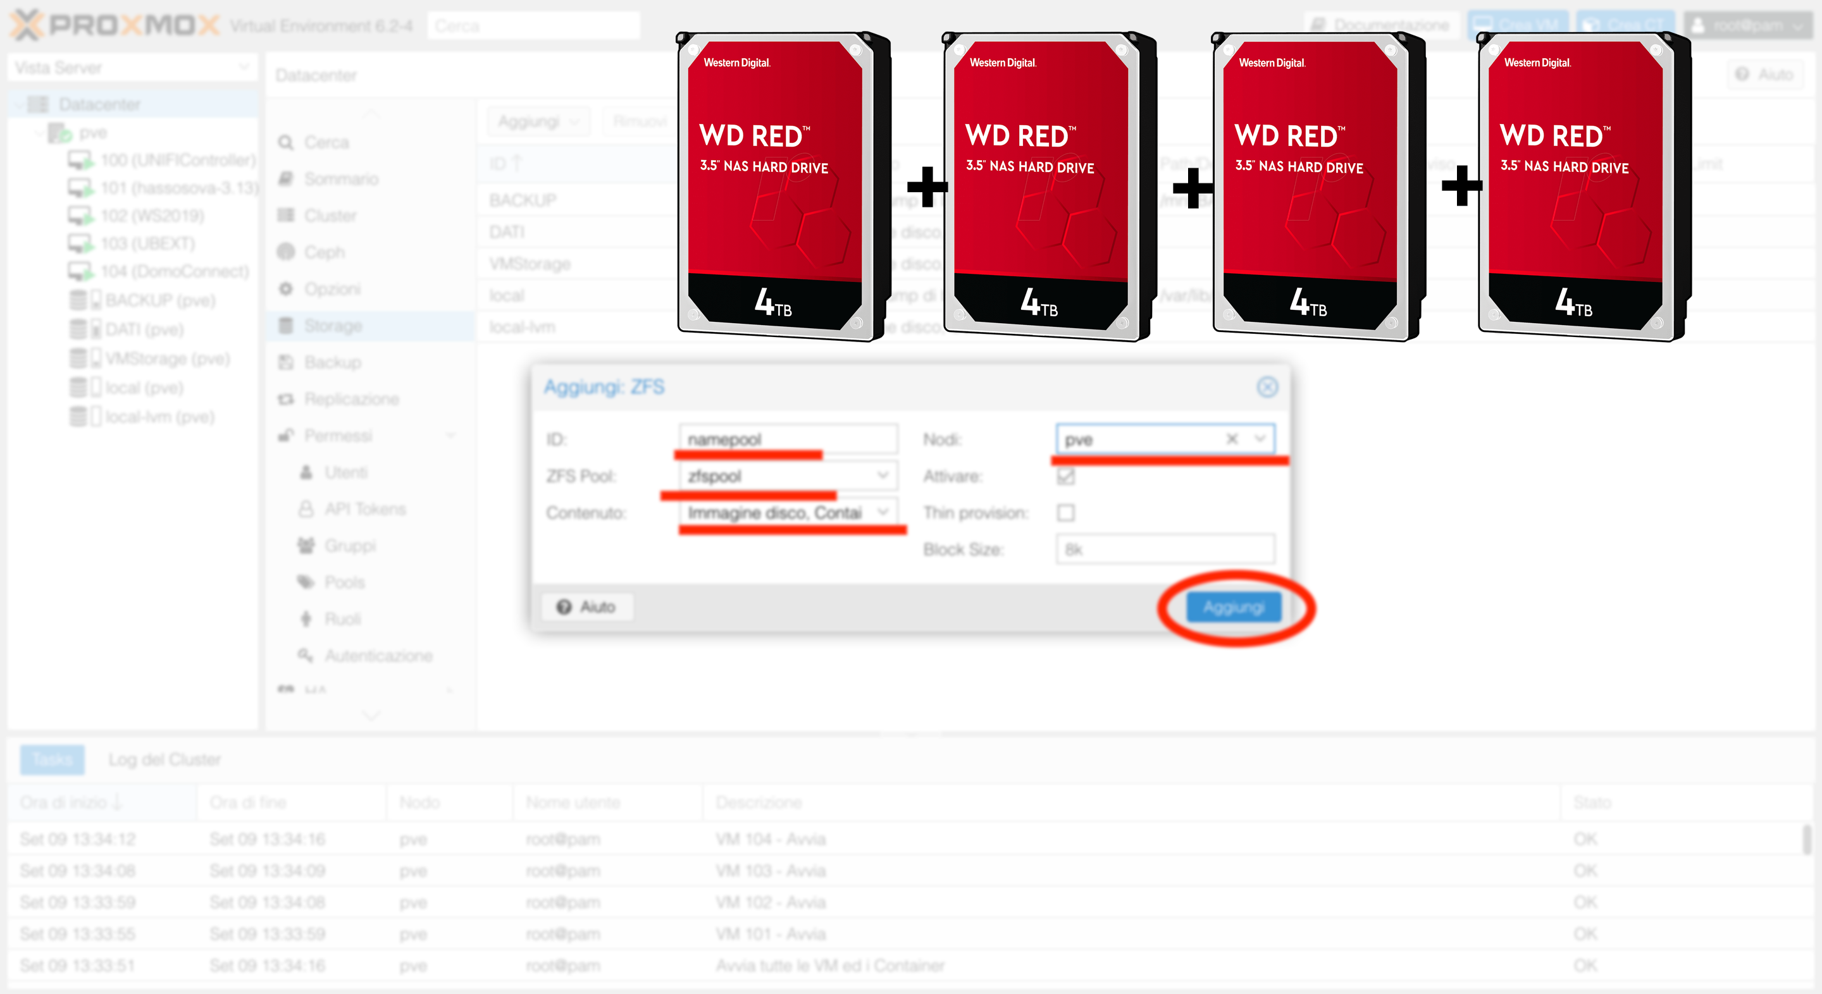Switch to Log del Cluster tab
1822x994 pixels.
click(164, 759)
